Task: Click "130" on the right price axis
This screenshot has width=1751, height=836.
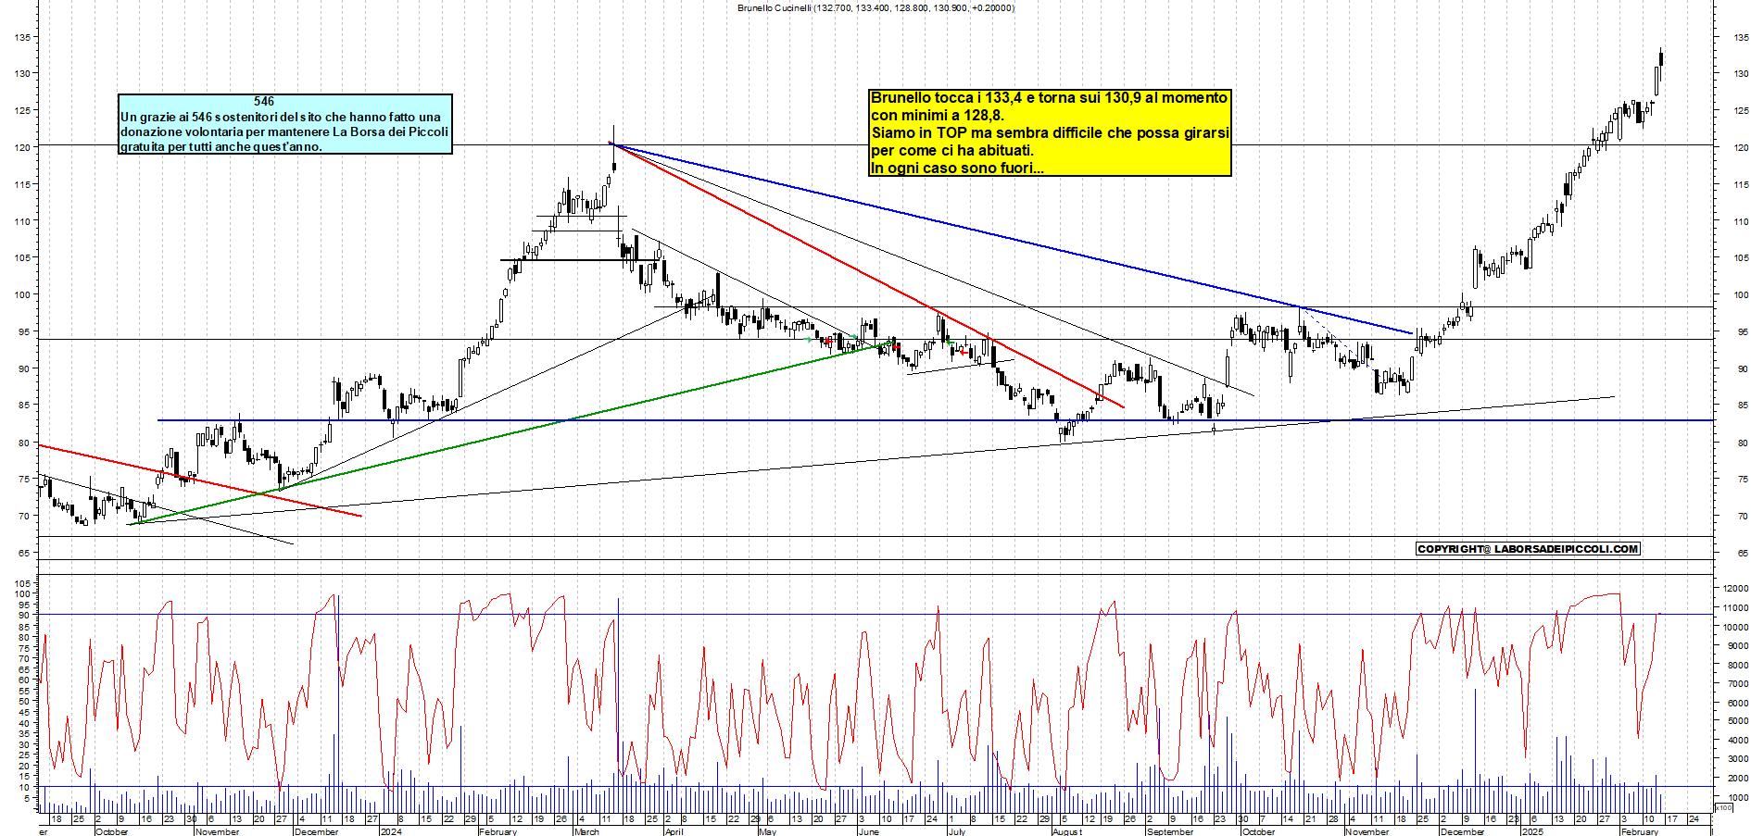Action: coord(1741,74)
